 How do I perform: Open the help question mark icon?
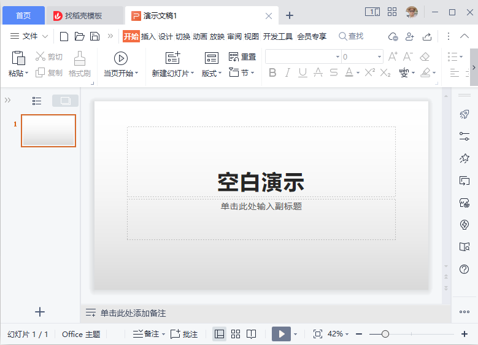[465, 269]
